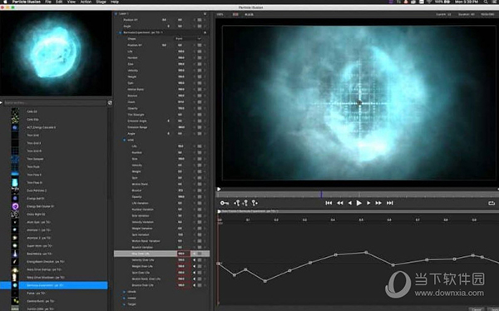
Task: Open the Apple menu
Action: click(x=5, y=2)
